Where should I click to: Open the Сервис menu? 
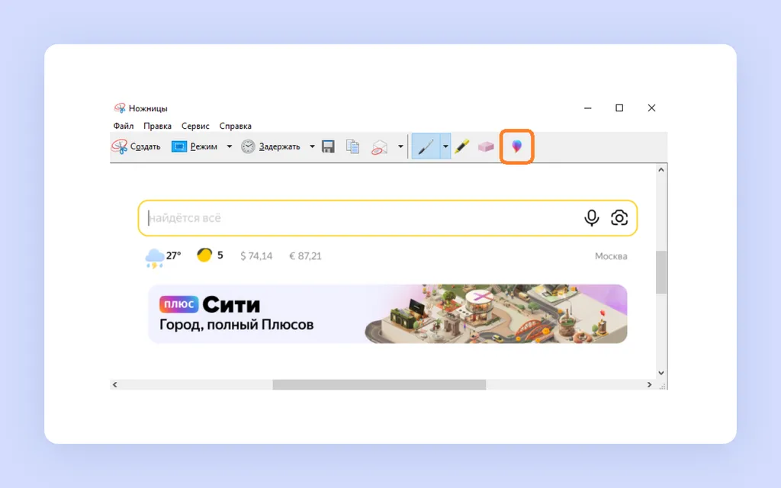195,126
